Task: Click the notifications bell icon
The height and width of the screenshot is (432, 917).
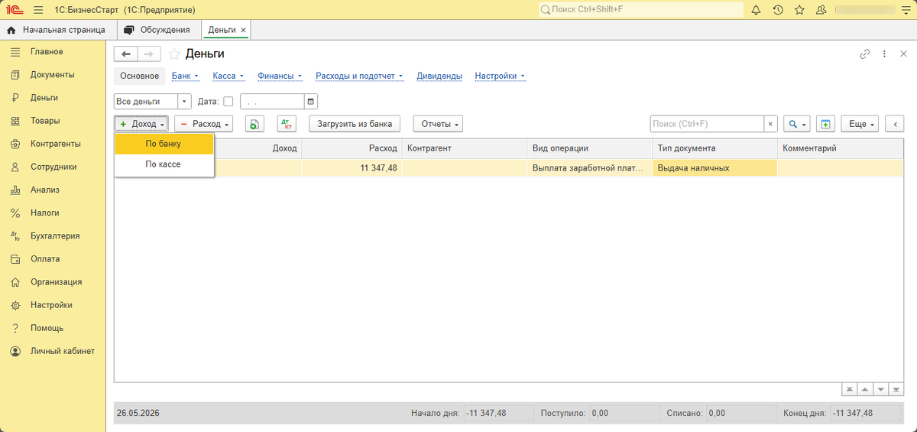Action: (x=757, y=10)
